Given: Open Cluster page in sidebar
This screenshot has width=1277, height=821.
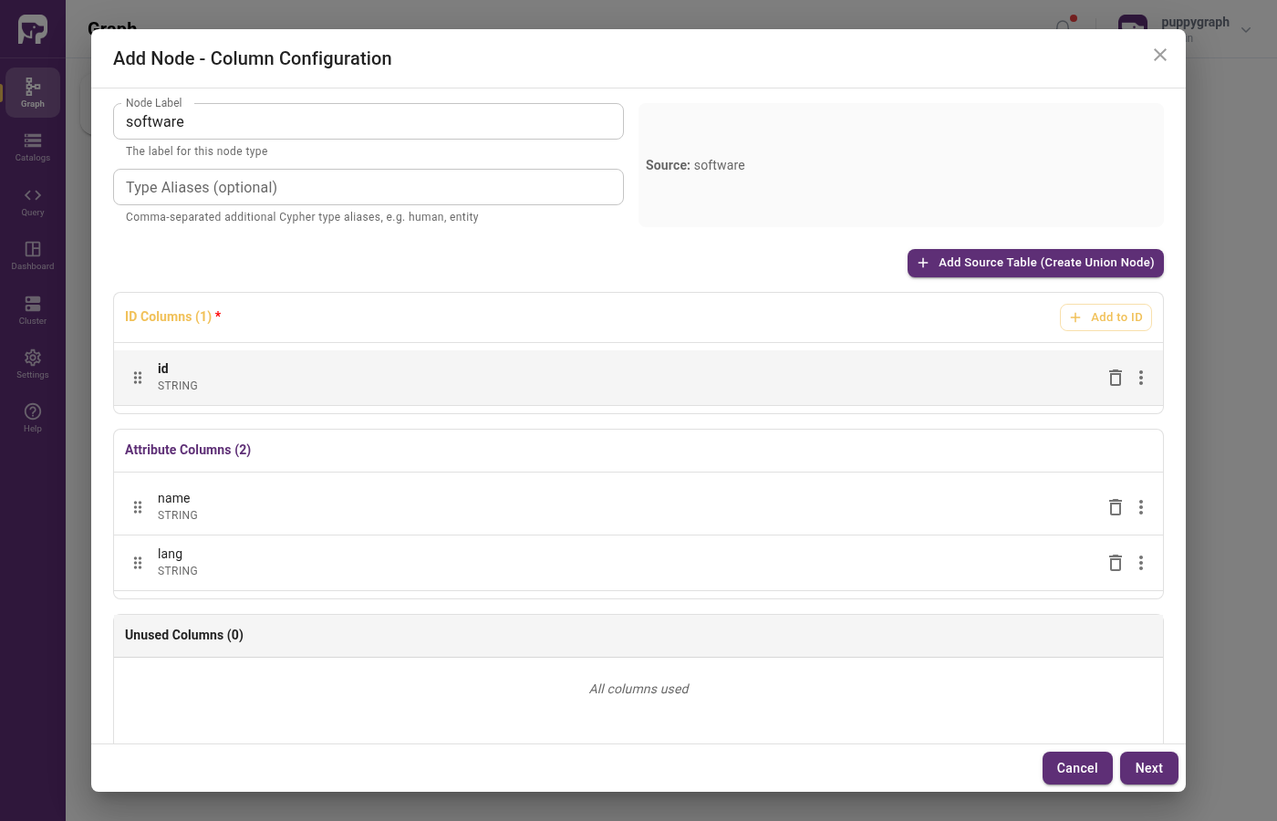Looking at the screenshot, I should [33, 310].
